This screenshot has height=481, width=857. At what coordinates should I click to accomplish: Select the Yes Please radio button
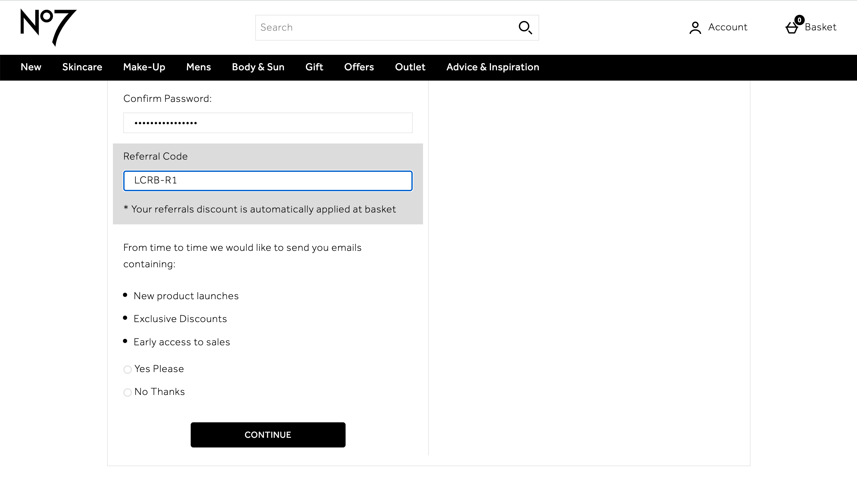pyautogui.click(x=128, y=369)
